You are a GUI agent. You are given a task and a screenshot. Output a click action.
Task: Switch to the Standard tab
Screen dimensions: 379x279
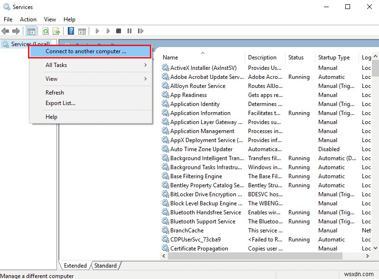click(x=105, y=266)
